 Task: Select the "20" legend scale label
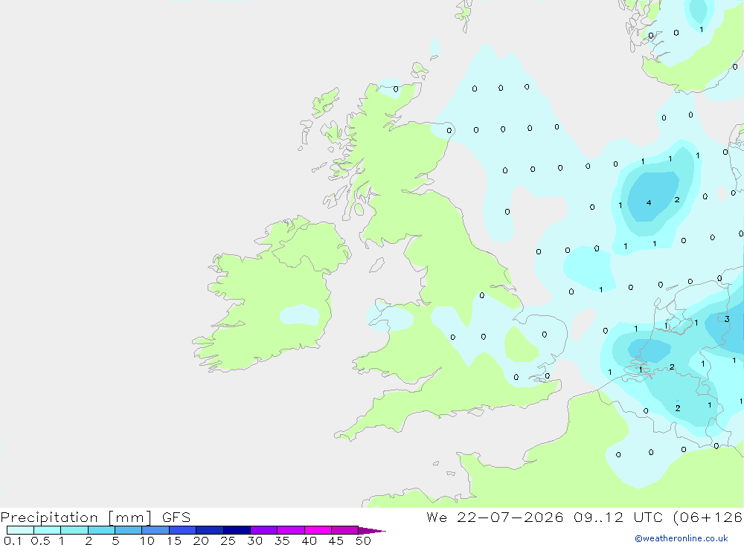(x=201, y=541)
